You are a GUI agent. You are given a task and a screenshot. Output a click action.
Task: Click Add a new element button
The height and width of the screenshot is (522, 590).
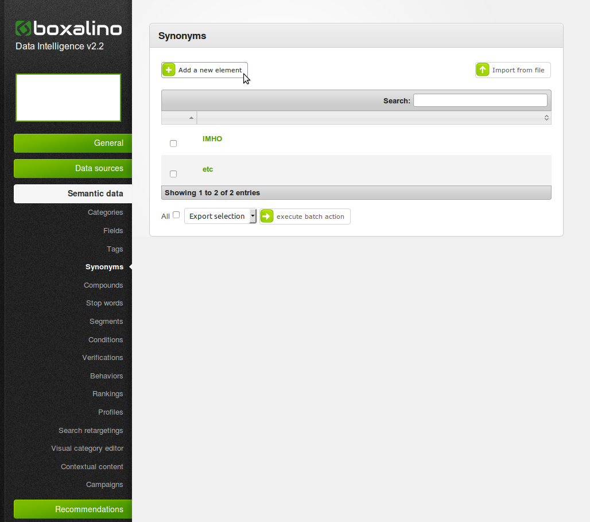(x=204, y=70)
